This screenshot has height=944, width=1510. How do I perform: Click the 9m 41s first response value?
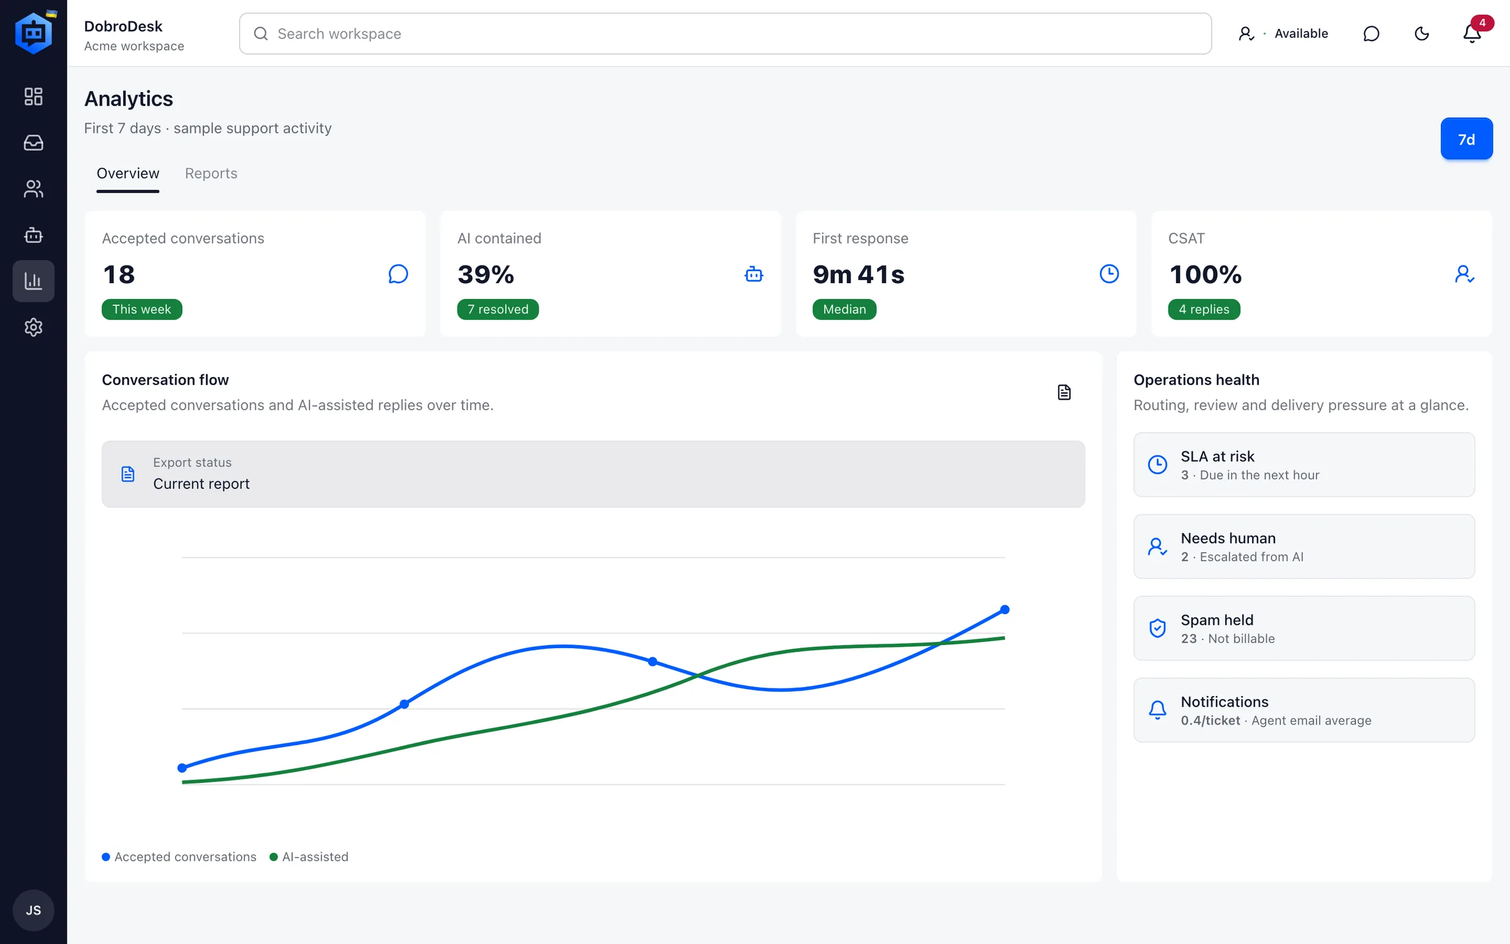pyautogui.click(x=859, y=274)
